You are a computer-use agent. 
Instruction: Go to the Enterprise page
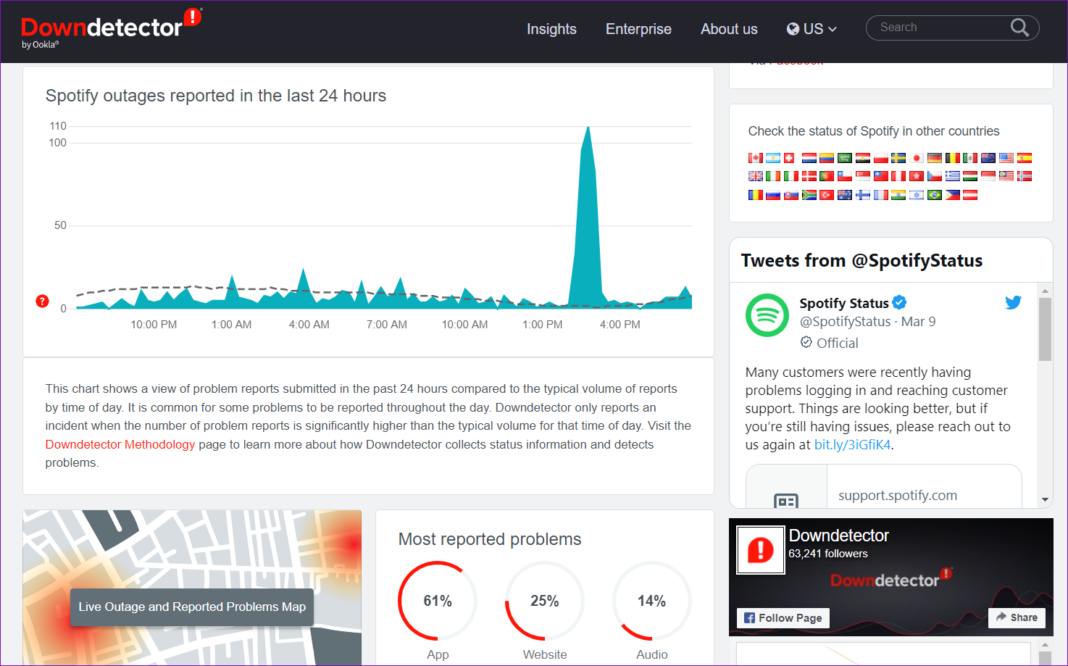coord(638,29)
